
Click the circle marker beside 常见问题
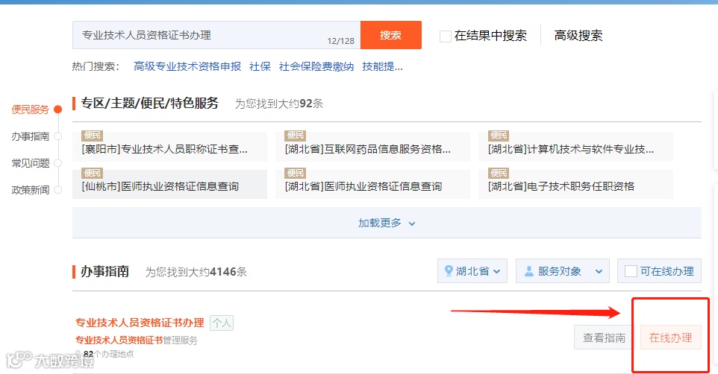tap(57, 162)
